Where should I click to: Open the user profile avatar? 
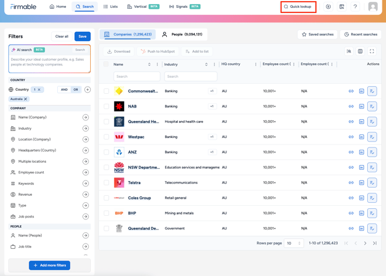pos(372,6)
